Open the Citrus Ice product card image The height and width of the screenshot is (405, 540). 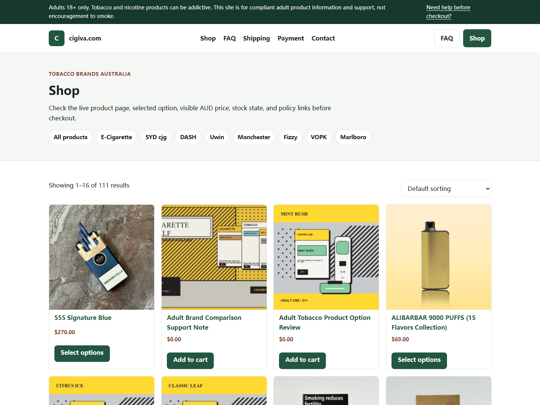tap(102, 391)
